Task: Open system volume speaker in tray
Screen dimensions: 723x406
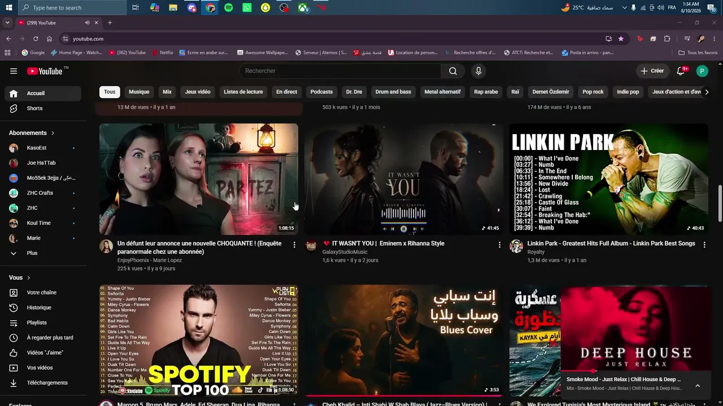Action: pos(661,7)
